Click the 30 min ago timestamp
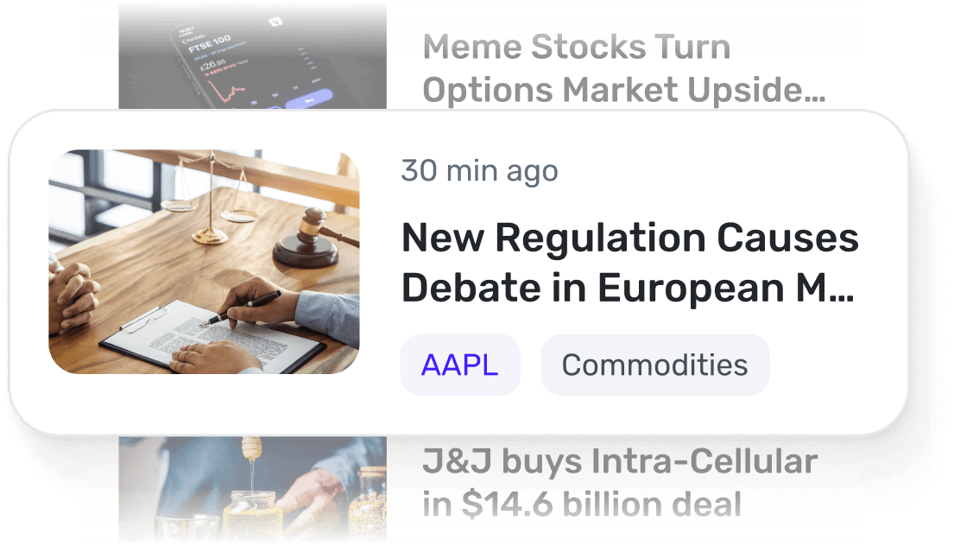Screen dimensions: 973x546 click(478, 170)
